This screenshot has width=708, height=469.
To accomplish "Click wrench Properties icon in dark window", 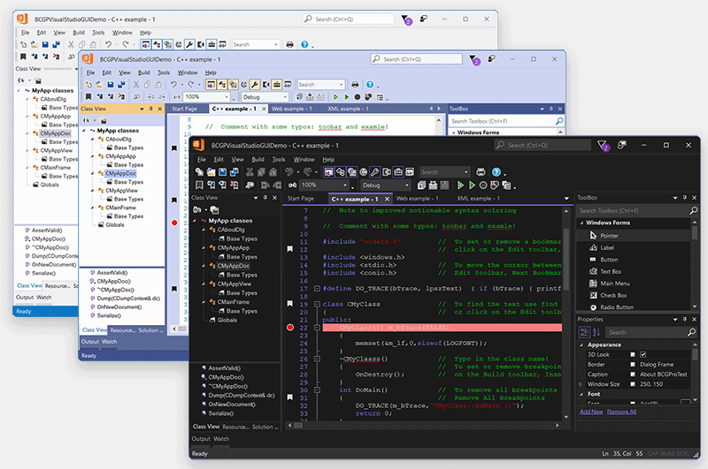I will (374, 172).
